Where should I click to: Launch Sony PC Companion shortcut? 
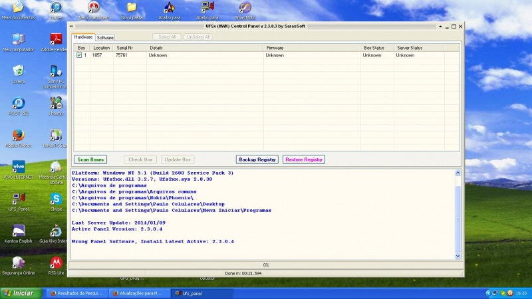pos(55,76)
